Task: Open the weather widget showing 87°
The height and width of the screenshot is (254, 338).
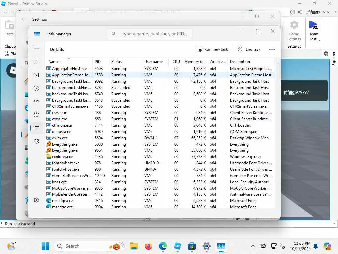Action: [x=12, y=246]
